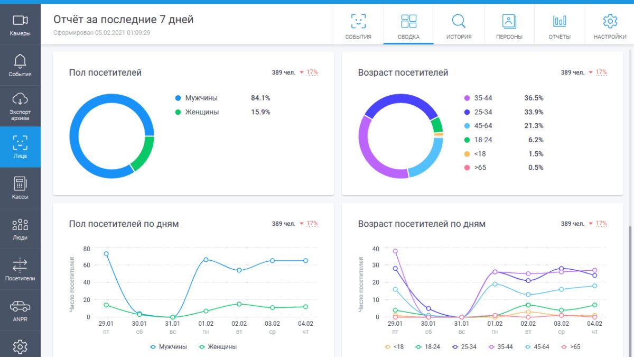Open the Отчёты tab
This screenshot has width=634, height=357.
tap(560, 26)
